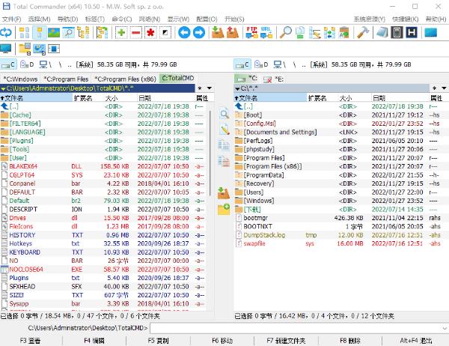Open the 选择(M) menu

(39, 19)
